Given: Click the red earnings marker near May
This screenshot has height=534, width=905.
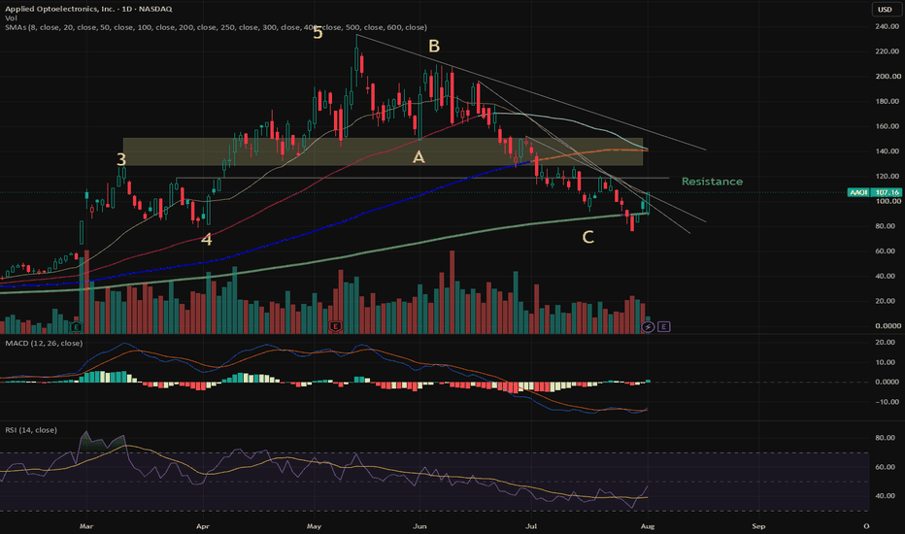Looking at the screenshot, I should 335,327.
